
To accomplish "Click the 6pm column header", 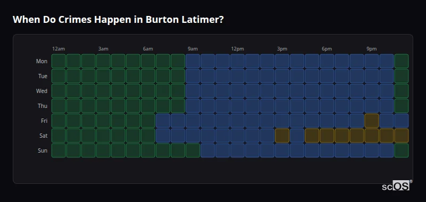I will [327, 49].
